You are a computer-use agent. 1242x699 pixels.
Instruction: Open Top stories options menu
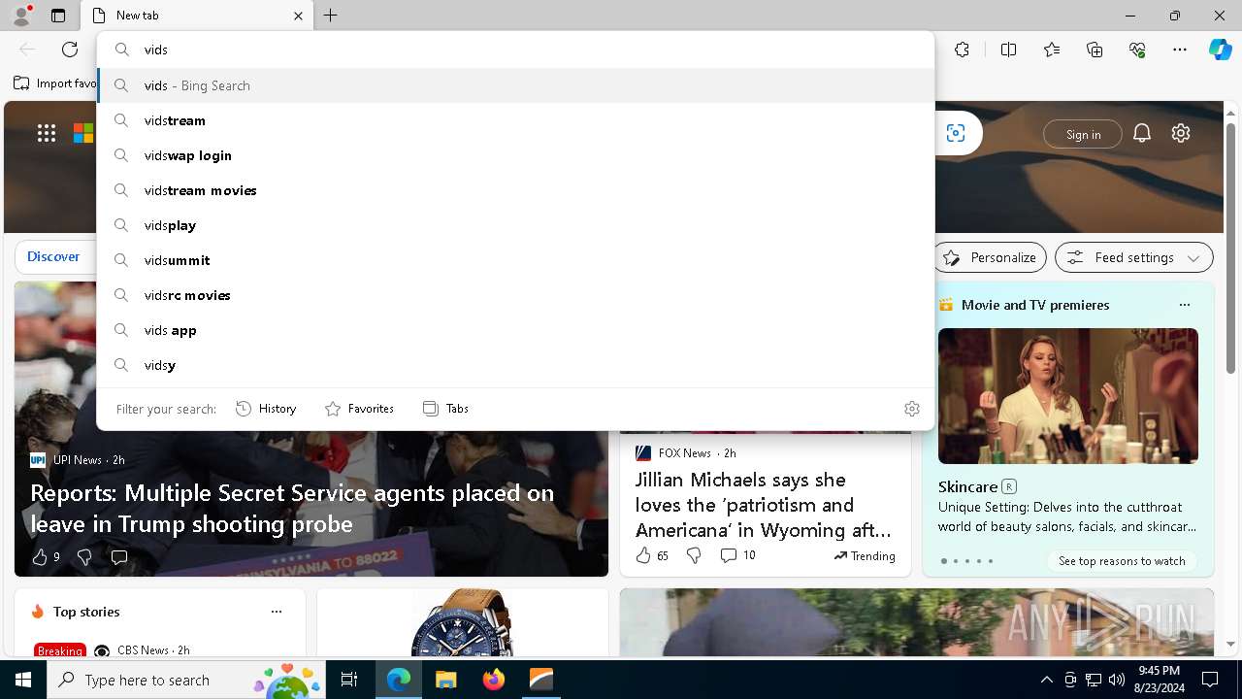coord(277,612)
